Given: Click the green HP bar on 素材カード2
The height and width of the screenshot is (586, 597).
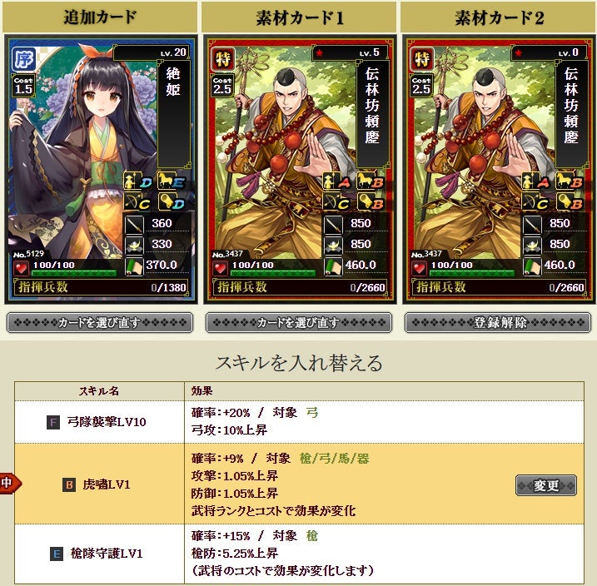Looking at the screenshot, I should click(472, 273).
